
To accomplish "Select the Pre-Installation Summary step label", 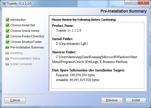I will click(27, 47).
